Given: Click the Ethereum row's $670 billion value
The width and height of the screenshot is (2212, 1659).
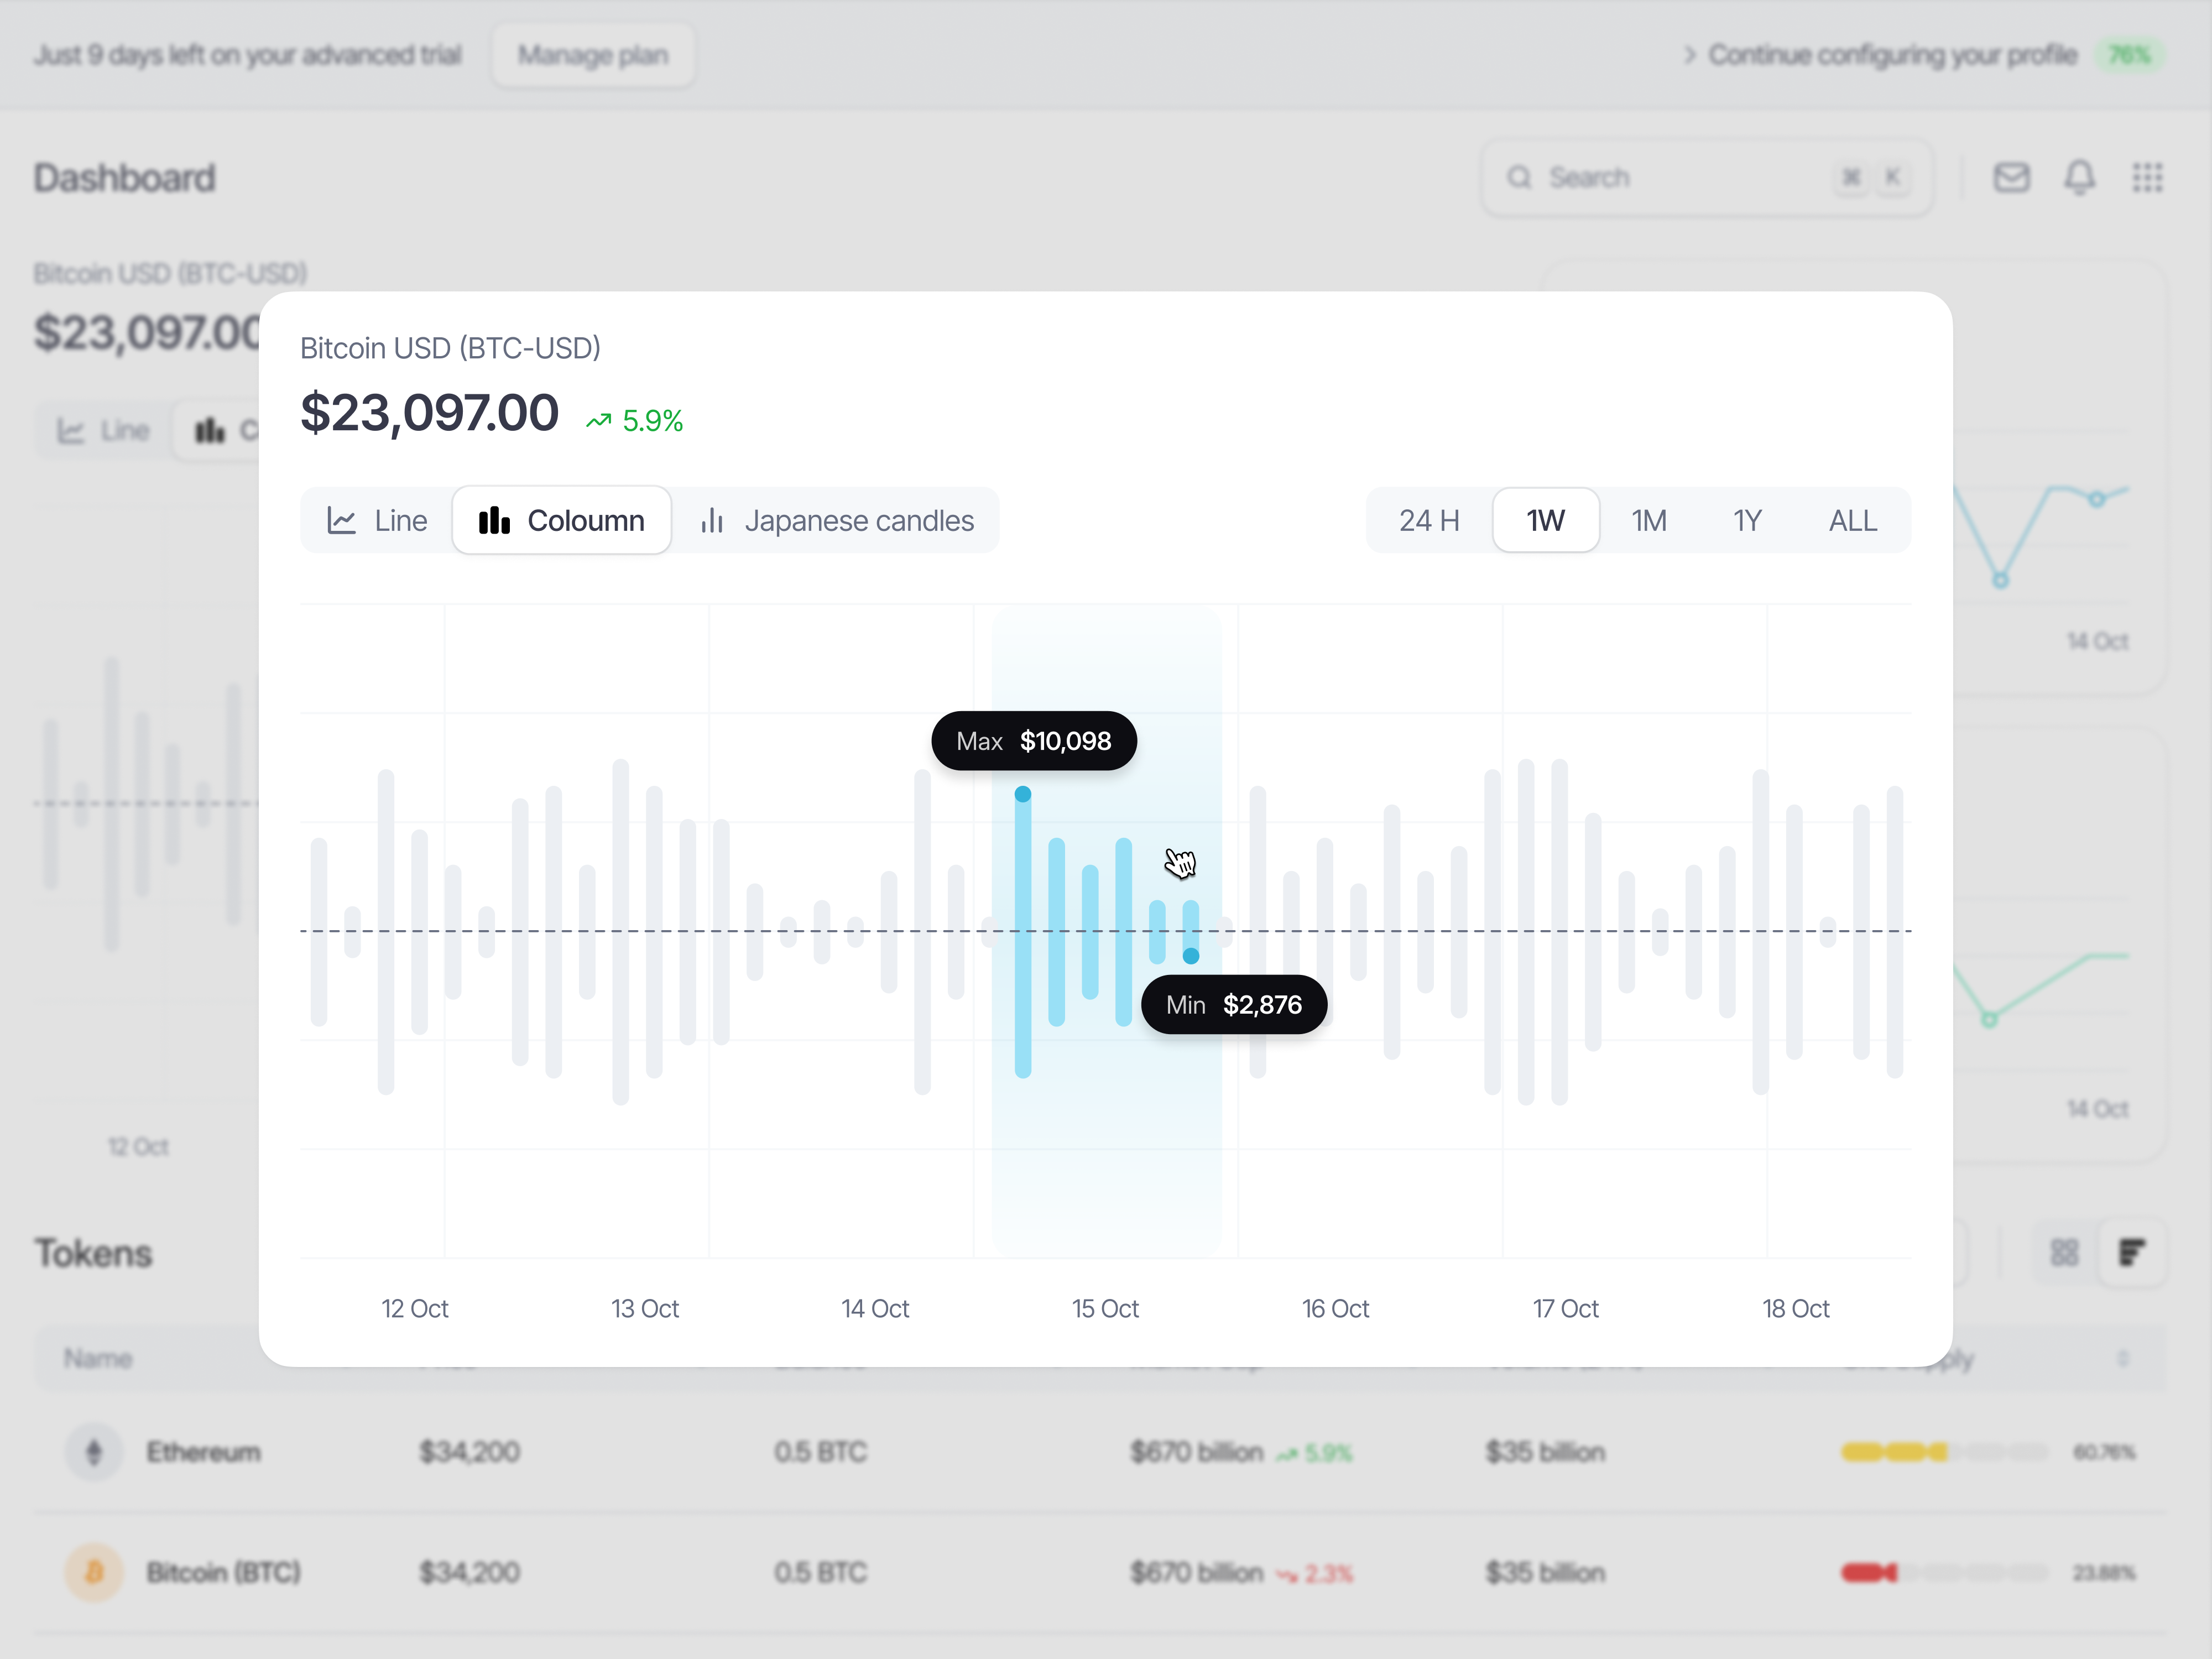Looking at the screenshot, I should 1197,1451.
